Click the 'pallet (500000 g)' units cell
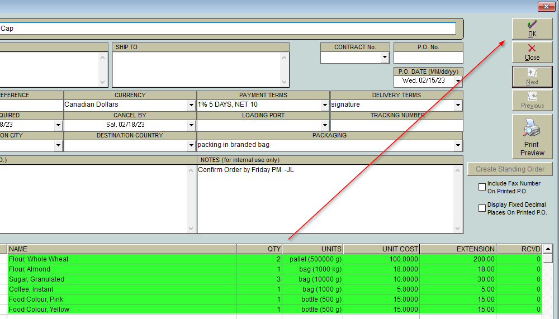The height and width of the screenshot is (319, 559). coord(312,259)
